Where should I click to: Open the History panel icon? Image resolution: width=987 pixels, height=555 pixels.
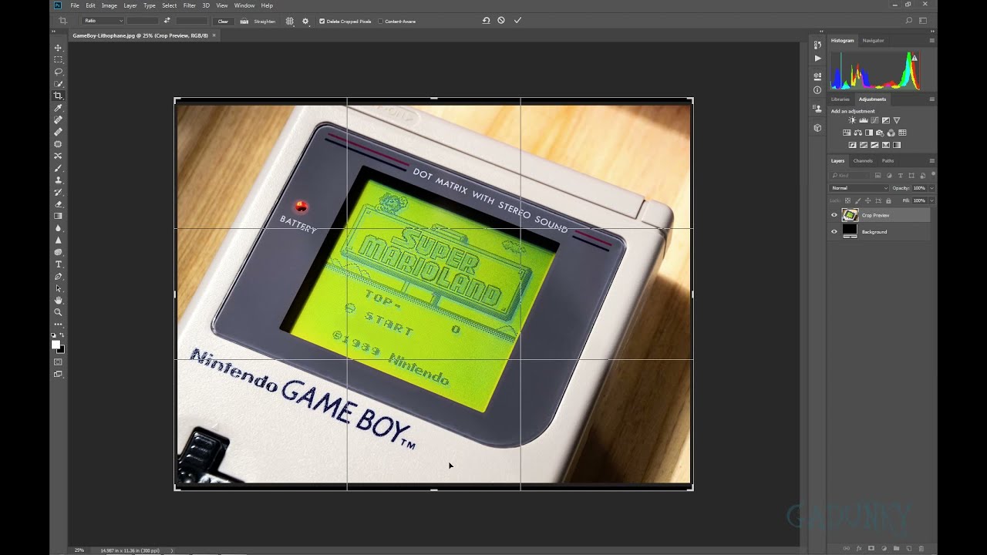[817, 45]
